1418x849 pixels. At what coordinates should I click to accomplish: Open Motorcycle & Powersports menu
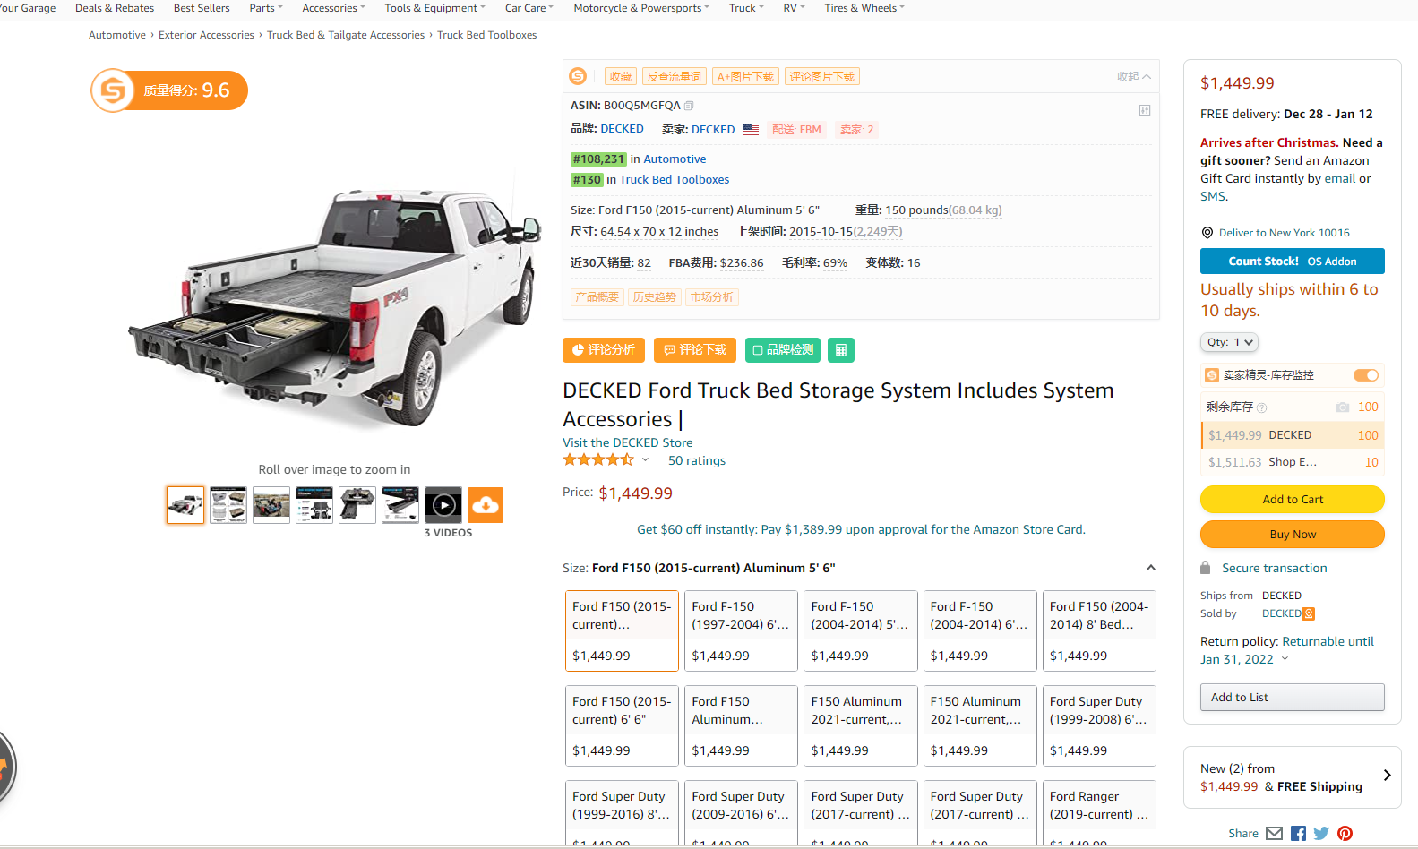point(640,8)
